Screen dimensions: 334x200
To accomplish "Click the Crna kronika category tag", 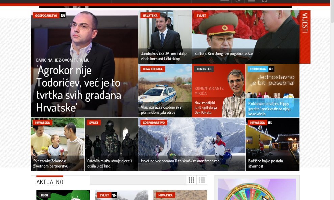I will tap(152, 69).
